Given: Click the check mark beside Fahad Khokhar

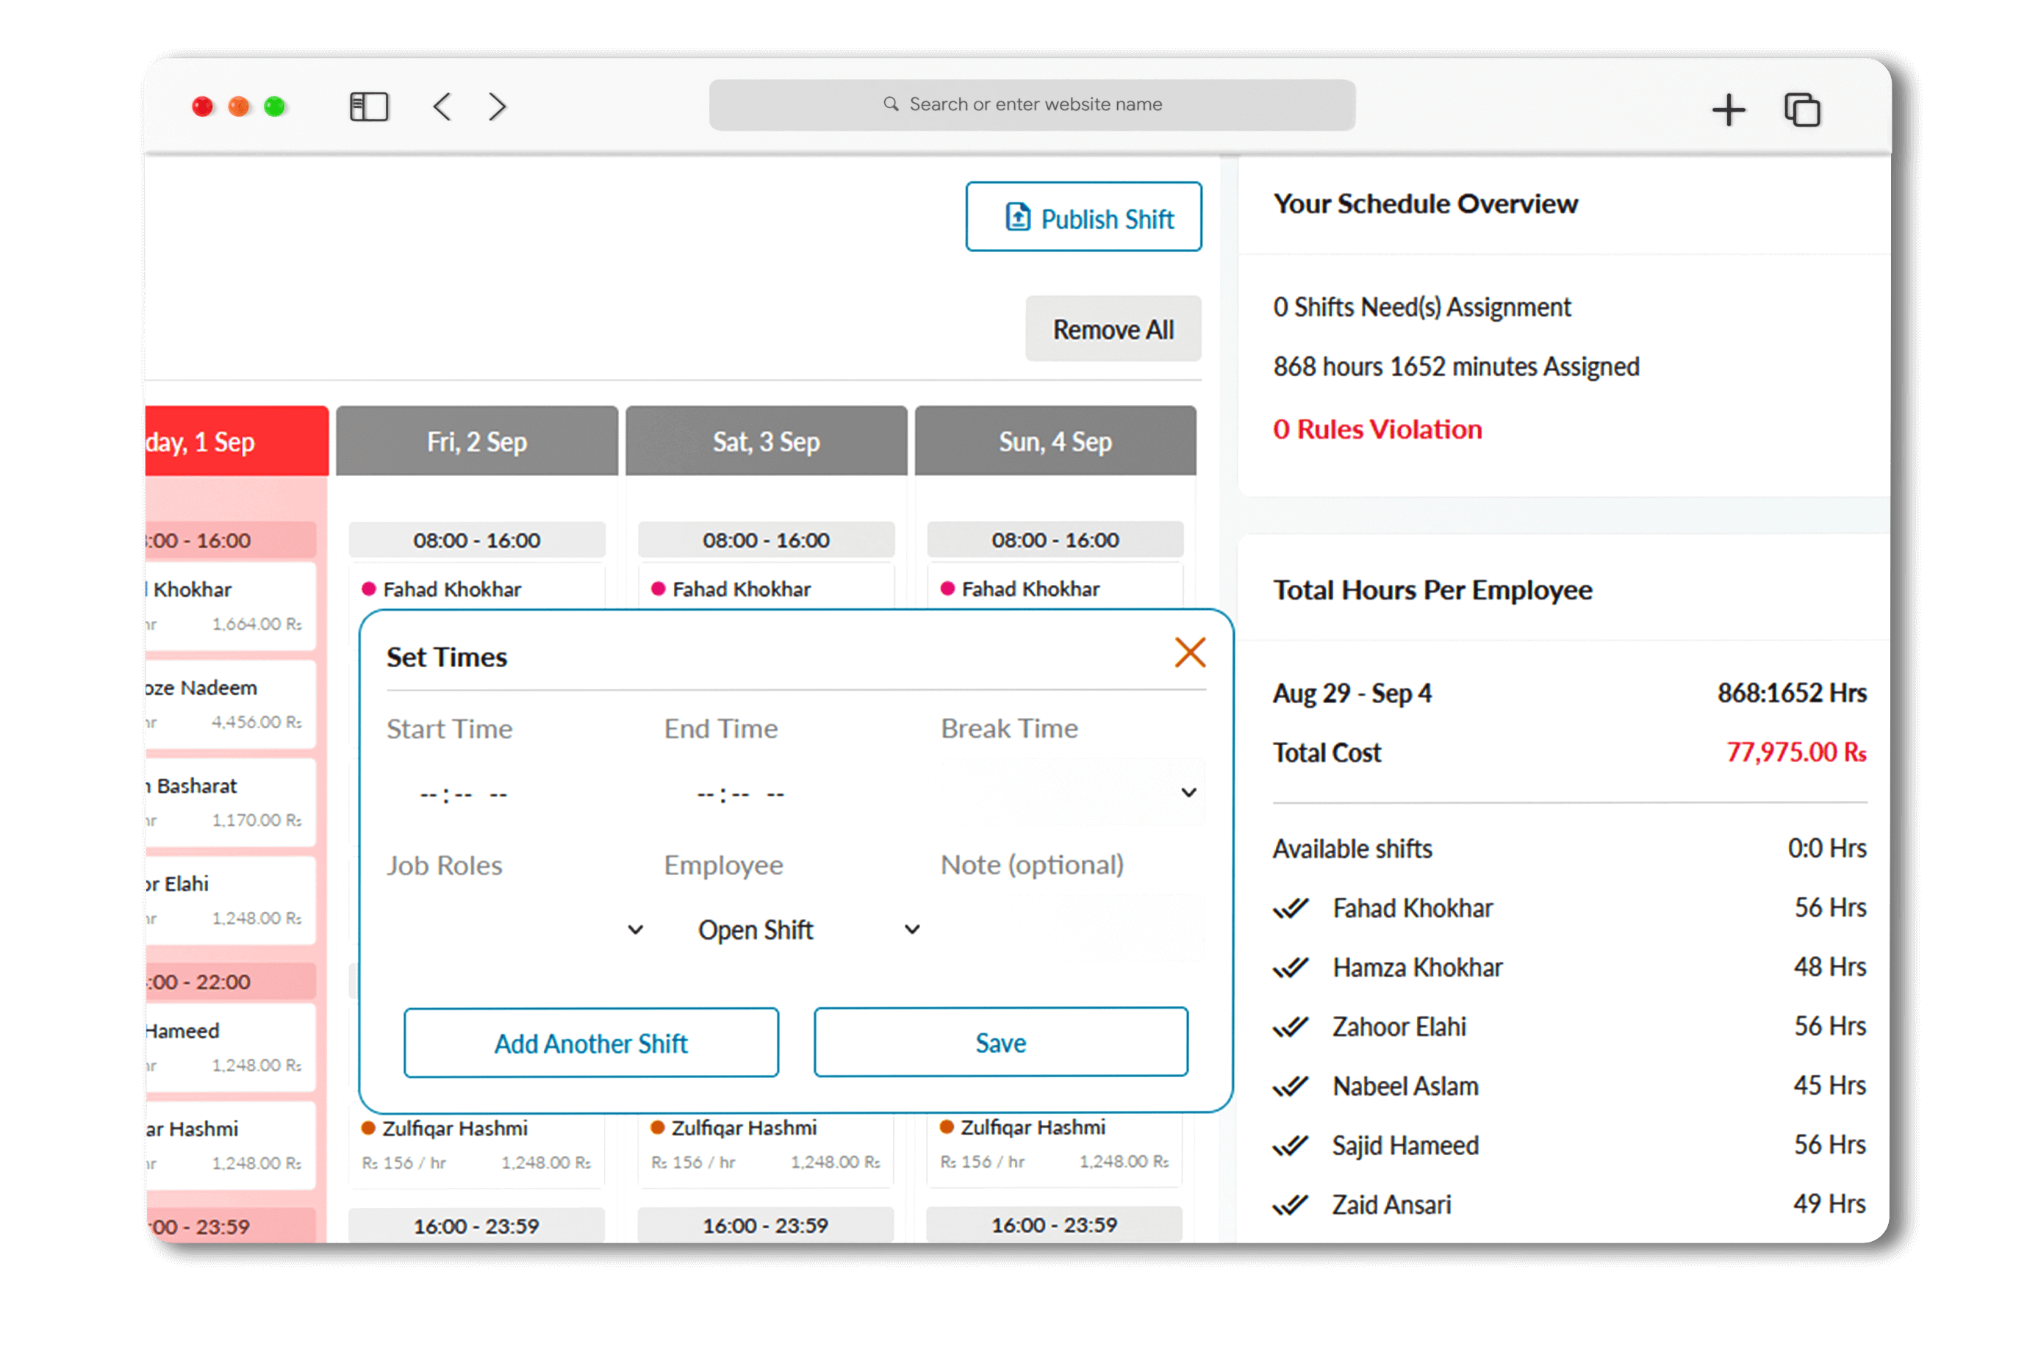Looking at the screenshot, I should pos(1291,908).
